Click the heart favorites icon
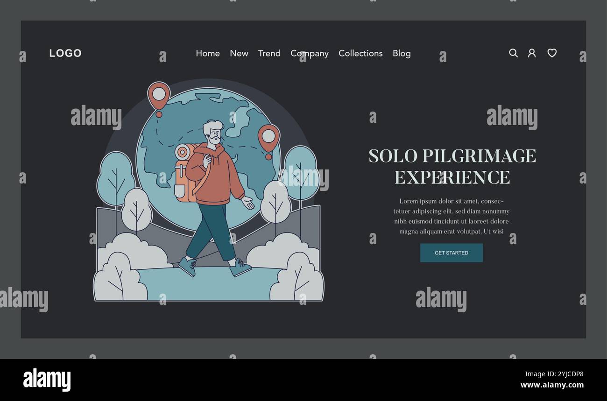 click(552, 53)
